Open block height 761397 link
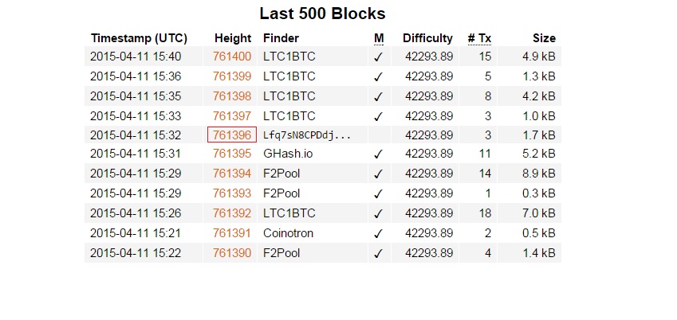 click(x=232, y=116)
